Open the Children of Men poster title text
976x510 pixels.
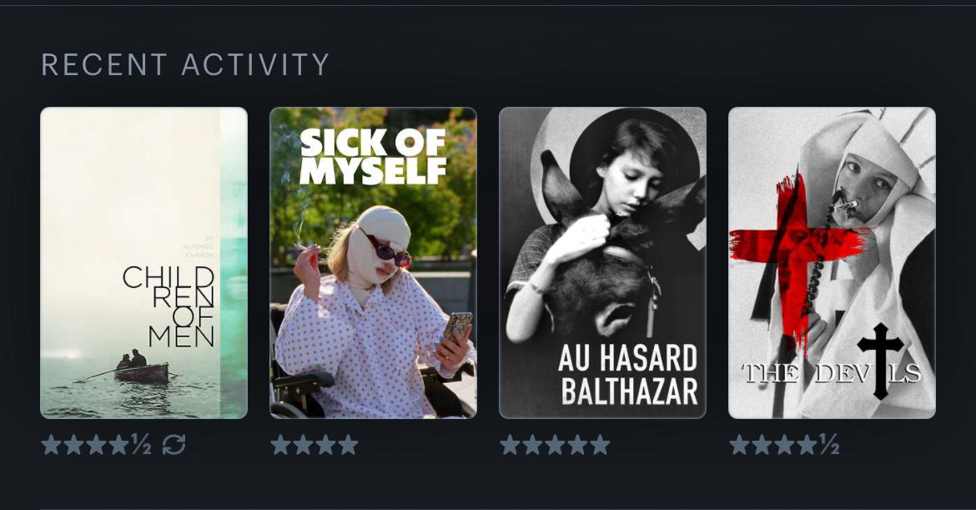[x=169, y=306]
